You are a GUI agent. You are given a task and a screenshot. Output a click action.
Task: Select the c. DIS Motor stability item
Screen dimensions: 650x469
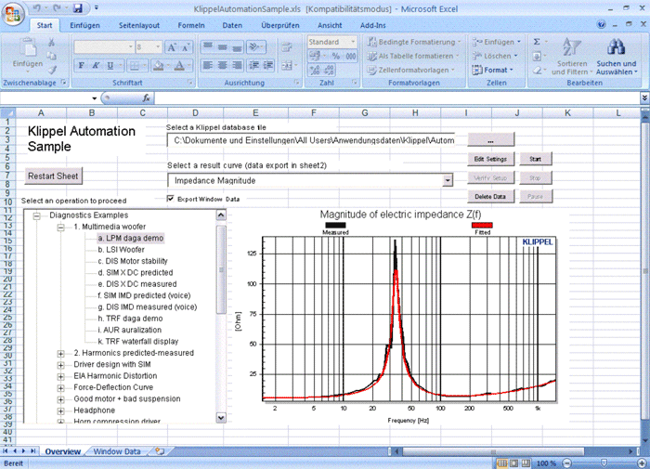tap(133, 261)
